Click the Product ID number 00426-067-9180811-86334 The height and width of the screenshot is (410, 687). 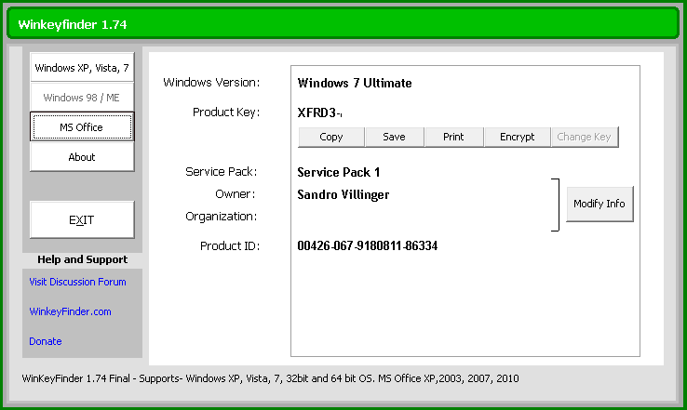tap(367, 246)
